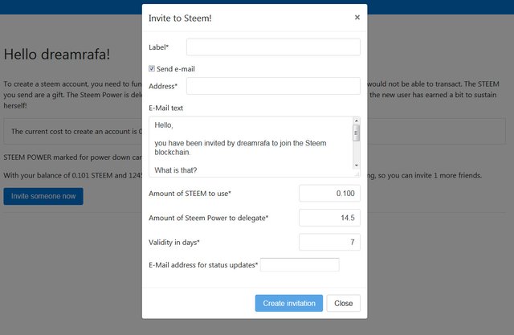This screenshot has width=514, height=335.
Task: Click the Invite someone now button behind dialog
Action: [x=43, y=196]
